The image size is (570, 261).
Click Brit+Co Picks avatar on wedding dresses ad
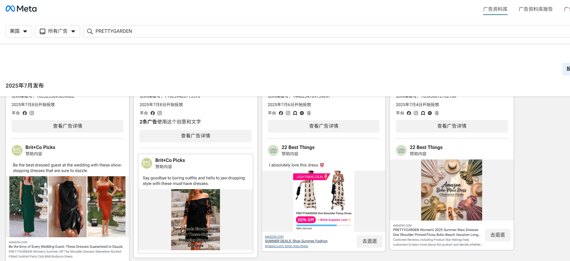[x=17, y=150]
